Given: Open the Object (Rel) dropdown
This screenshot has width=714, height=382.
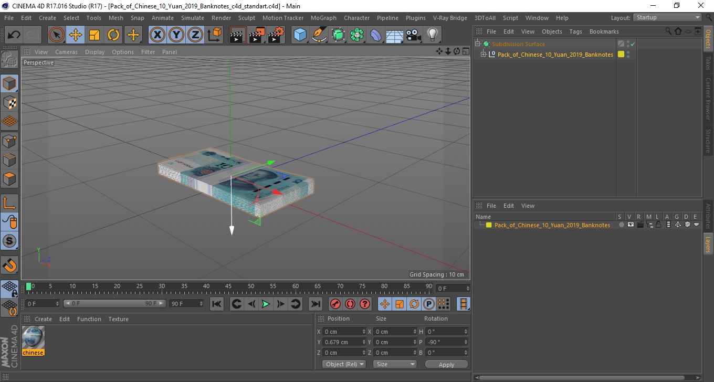Looking at the screenshot, I should pyautogui.click(x=344, y=364).
